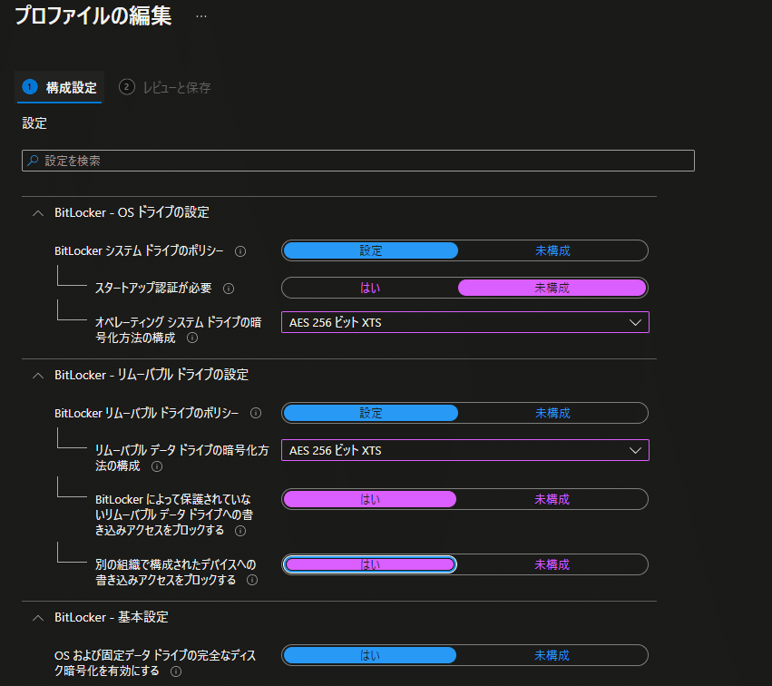Click the search magnifier icon in 設定を検索

33,161
